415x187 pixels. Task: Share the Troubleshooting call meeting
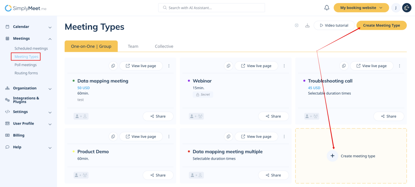(x=388, y=116)
